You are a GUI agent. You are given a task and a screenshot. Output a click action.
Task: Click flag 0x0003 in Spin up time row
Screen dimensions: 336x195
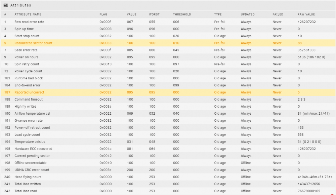[106, 29]
